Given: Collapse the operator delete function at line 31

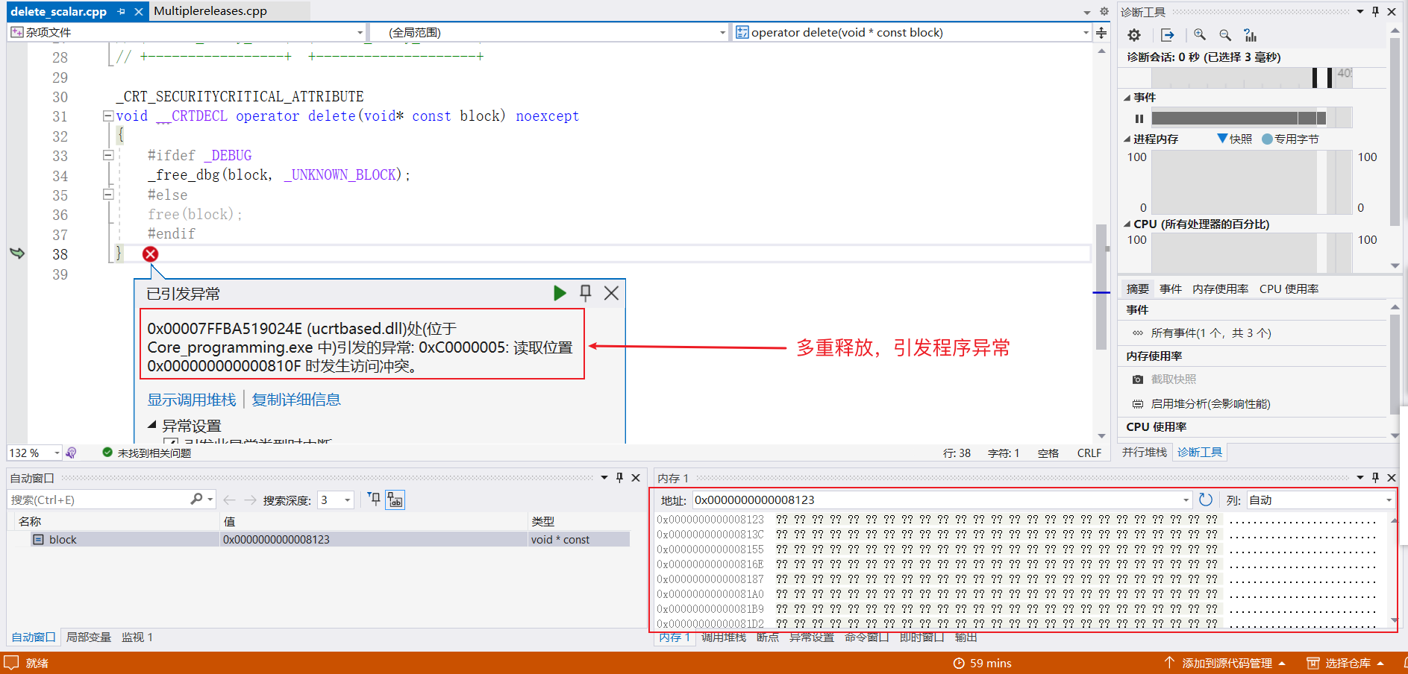Looking at the screenshot, I should tap(108, 116).
